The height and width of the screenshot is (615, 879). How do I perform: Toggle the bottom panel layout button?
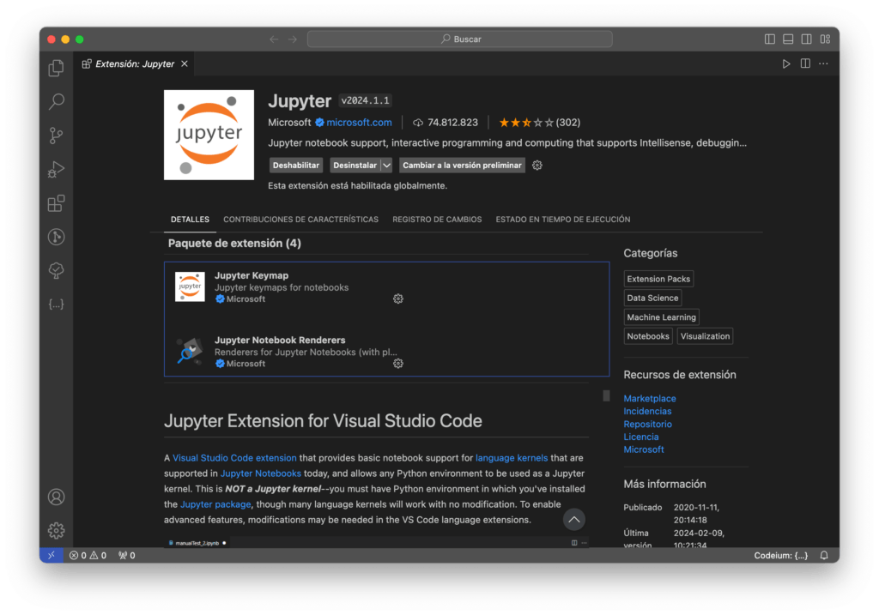(788, 39)
